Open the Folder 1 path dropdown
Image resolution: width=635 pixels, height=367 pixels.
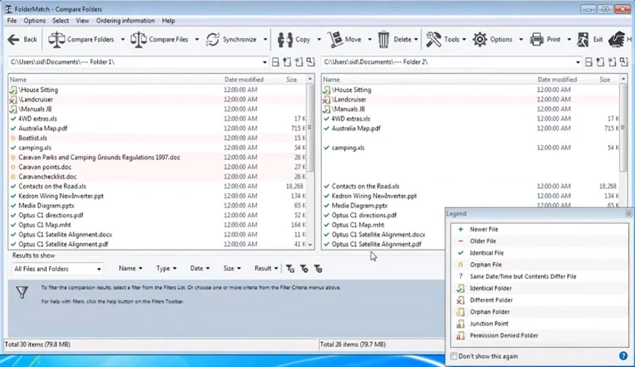[x=264, y=62]
